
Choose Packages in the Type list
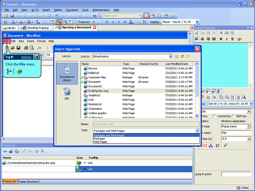(x=99, y=139)
